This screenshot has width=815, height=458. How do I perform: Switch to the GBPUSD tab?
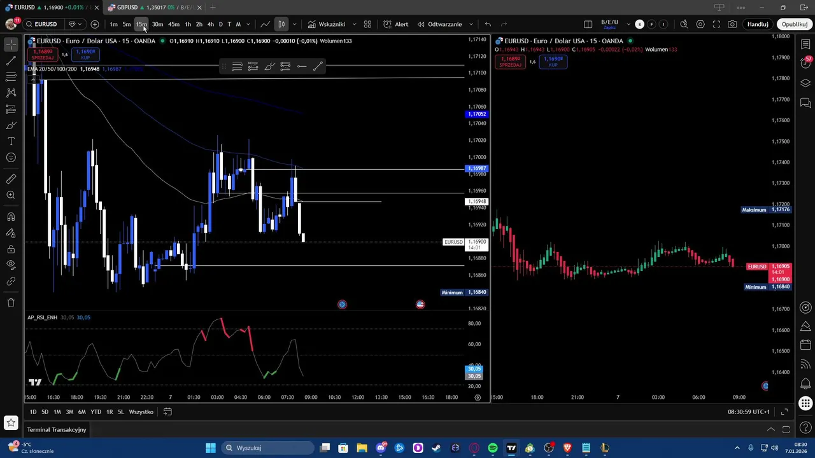155,7
